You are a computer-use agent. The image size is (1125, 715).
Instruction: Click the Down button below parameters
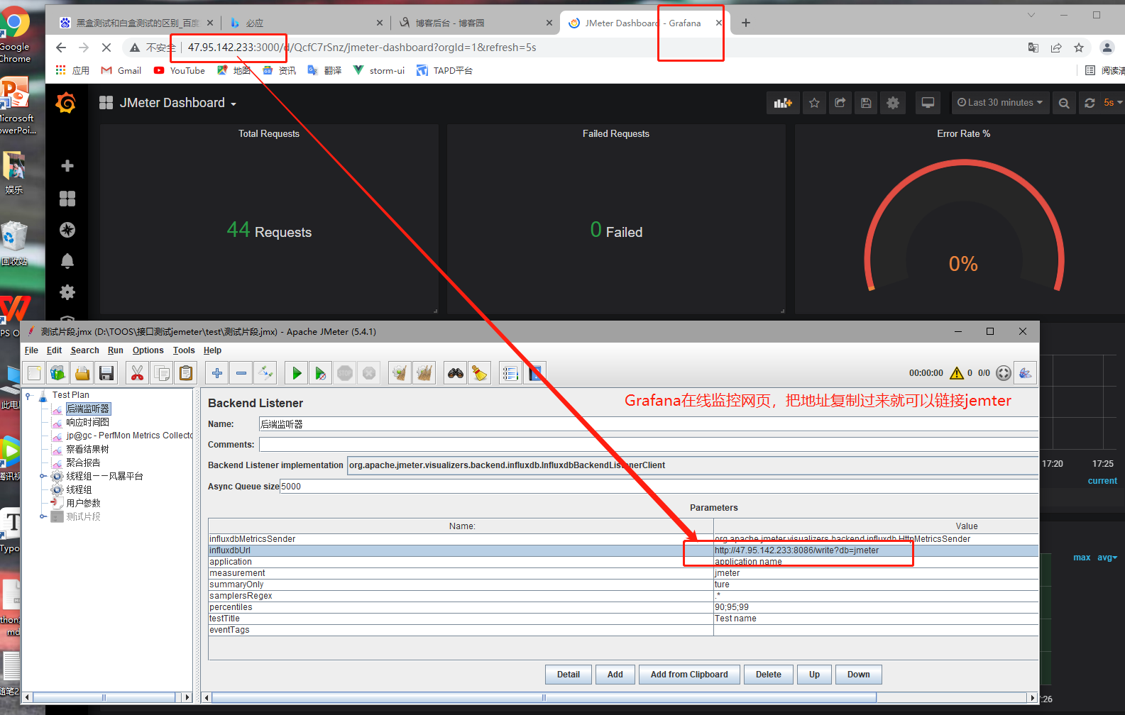pos(858,675)
